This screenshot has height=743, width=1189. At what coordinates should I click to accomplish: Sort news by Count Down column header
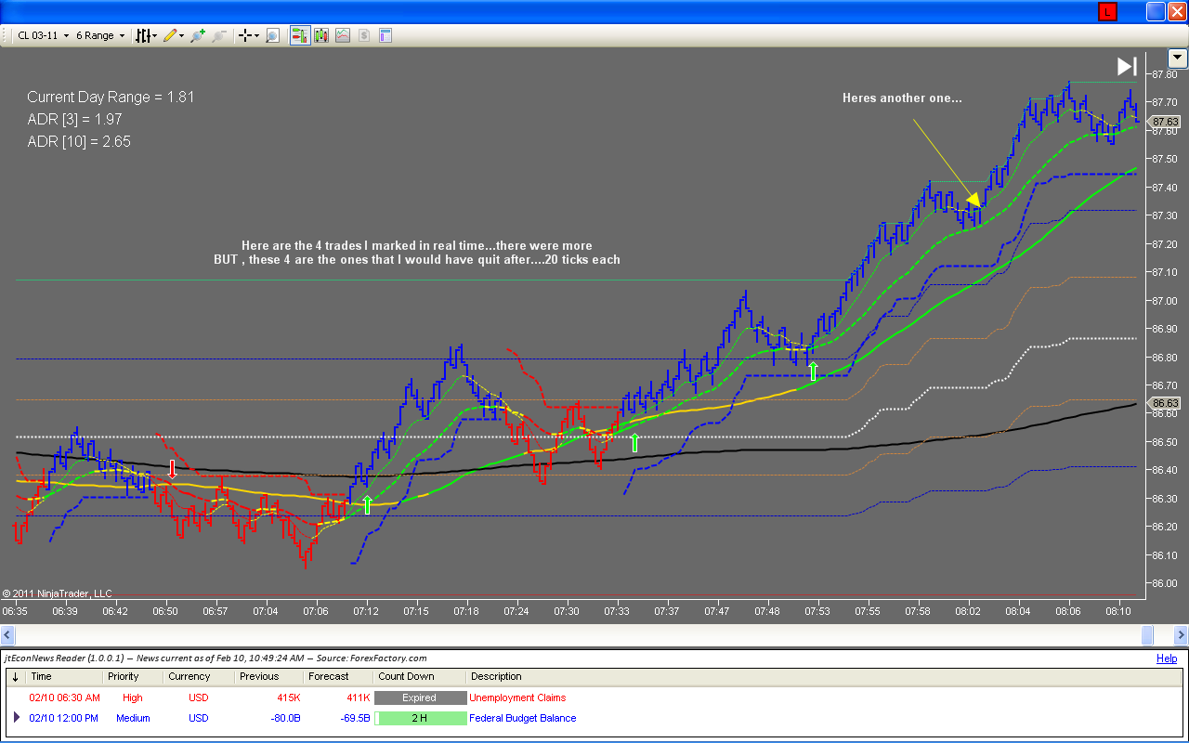[x=420, y=677]
